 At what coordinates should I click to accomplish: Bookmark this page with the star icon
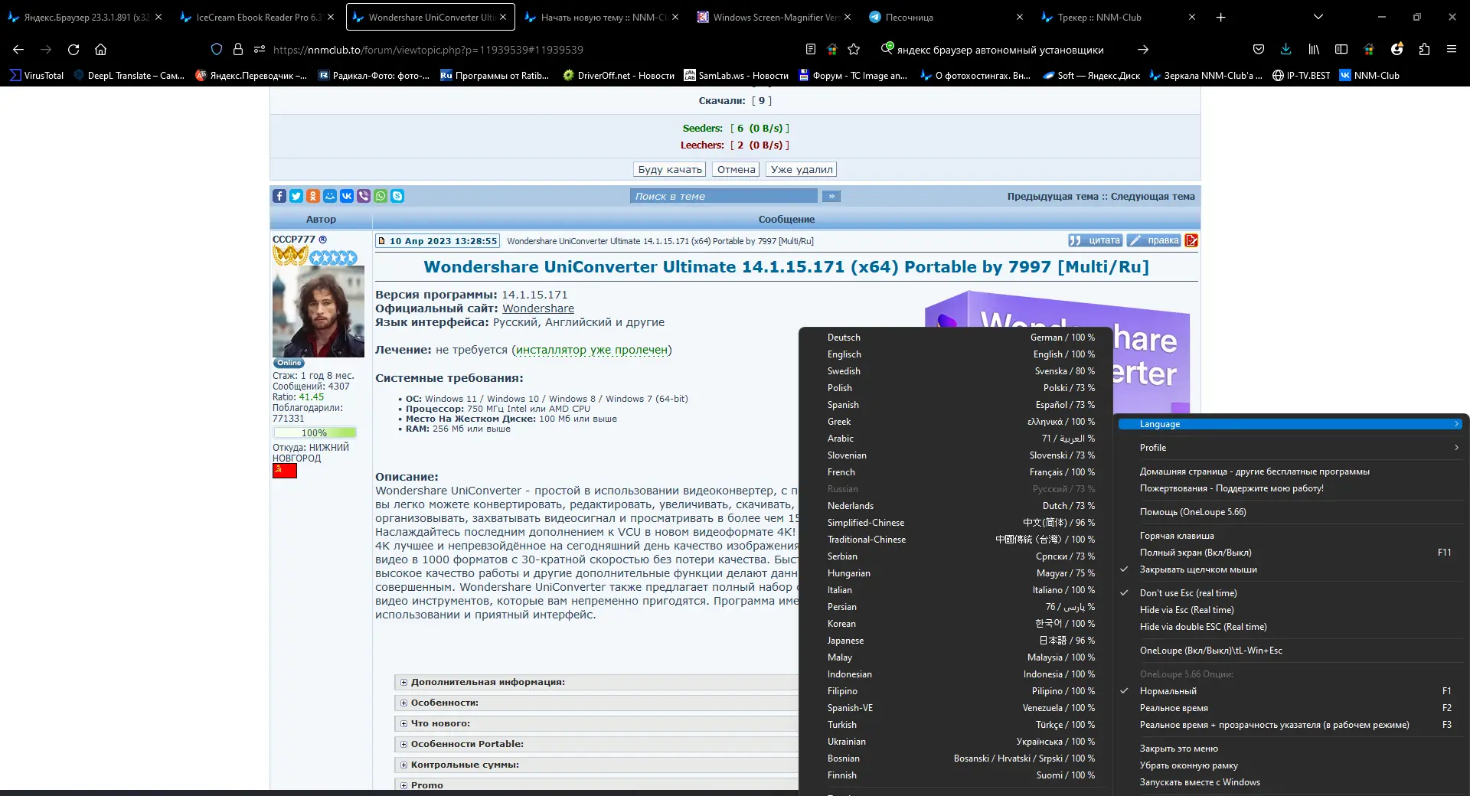854,49
